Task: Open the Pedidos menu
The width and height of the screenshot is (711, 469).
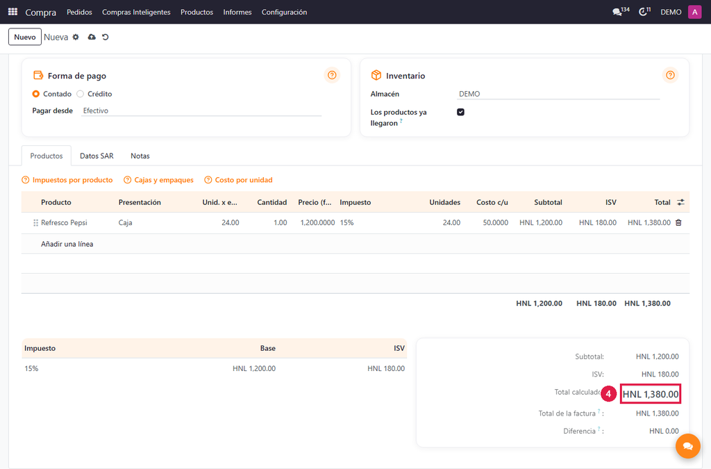Action: [79, 13]
